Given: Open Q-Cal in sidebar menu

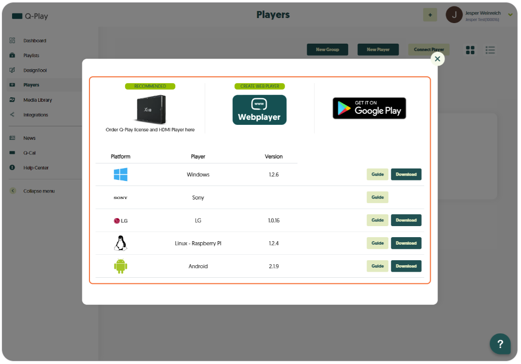Looking at the screenshot, I should point(29,153).
